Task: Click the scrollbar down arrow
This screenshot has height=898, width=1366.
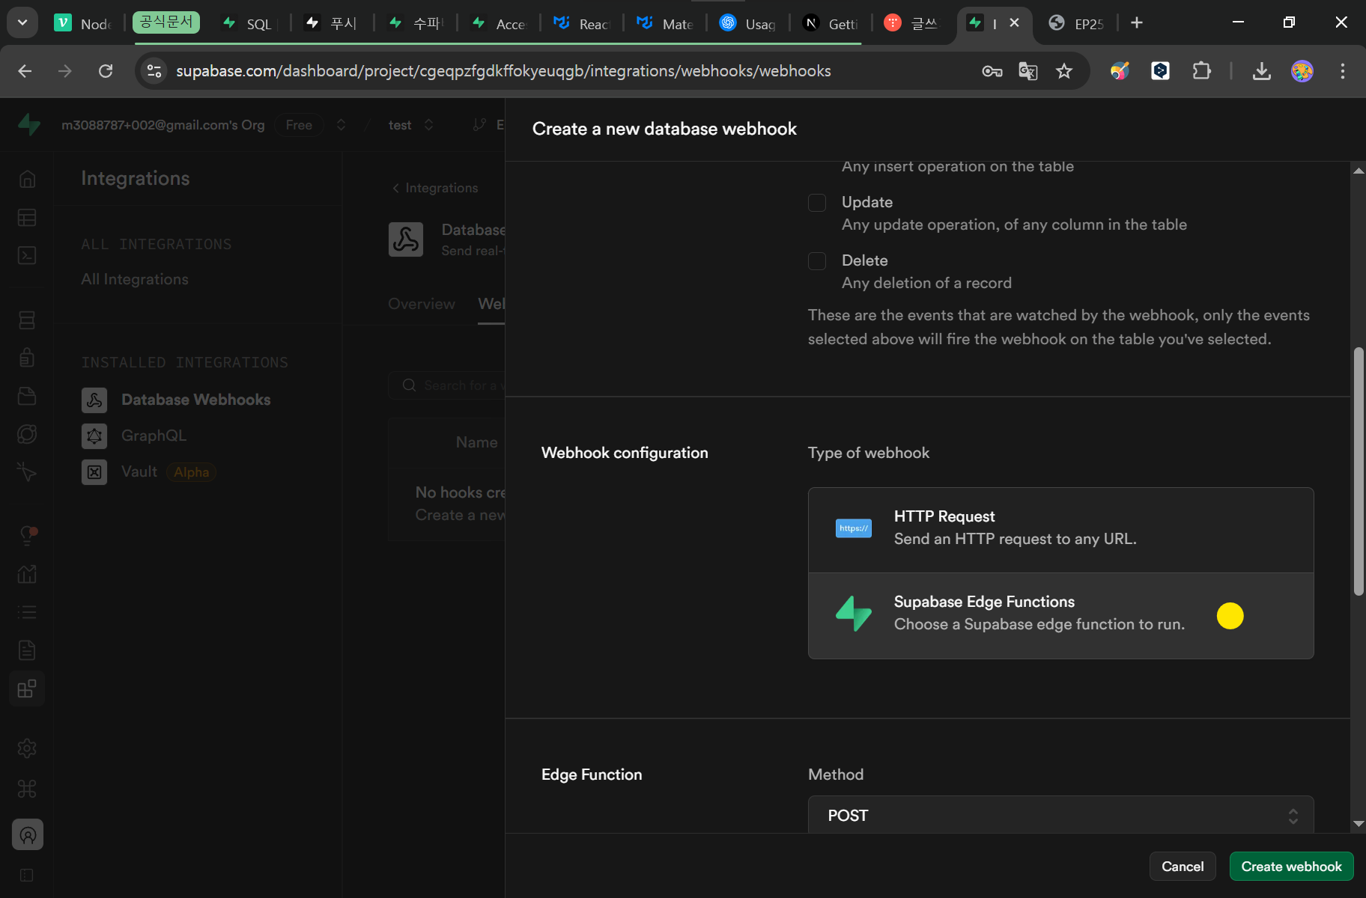Action: (1359, 824)
